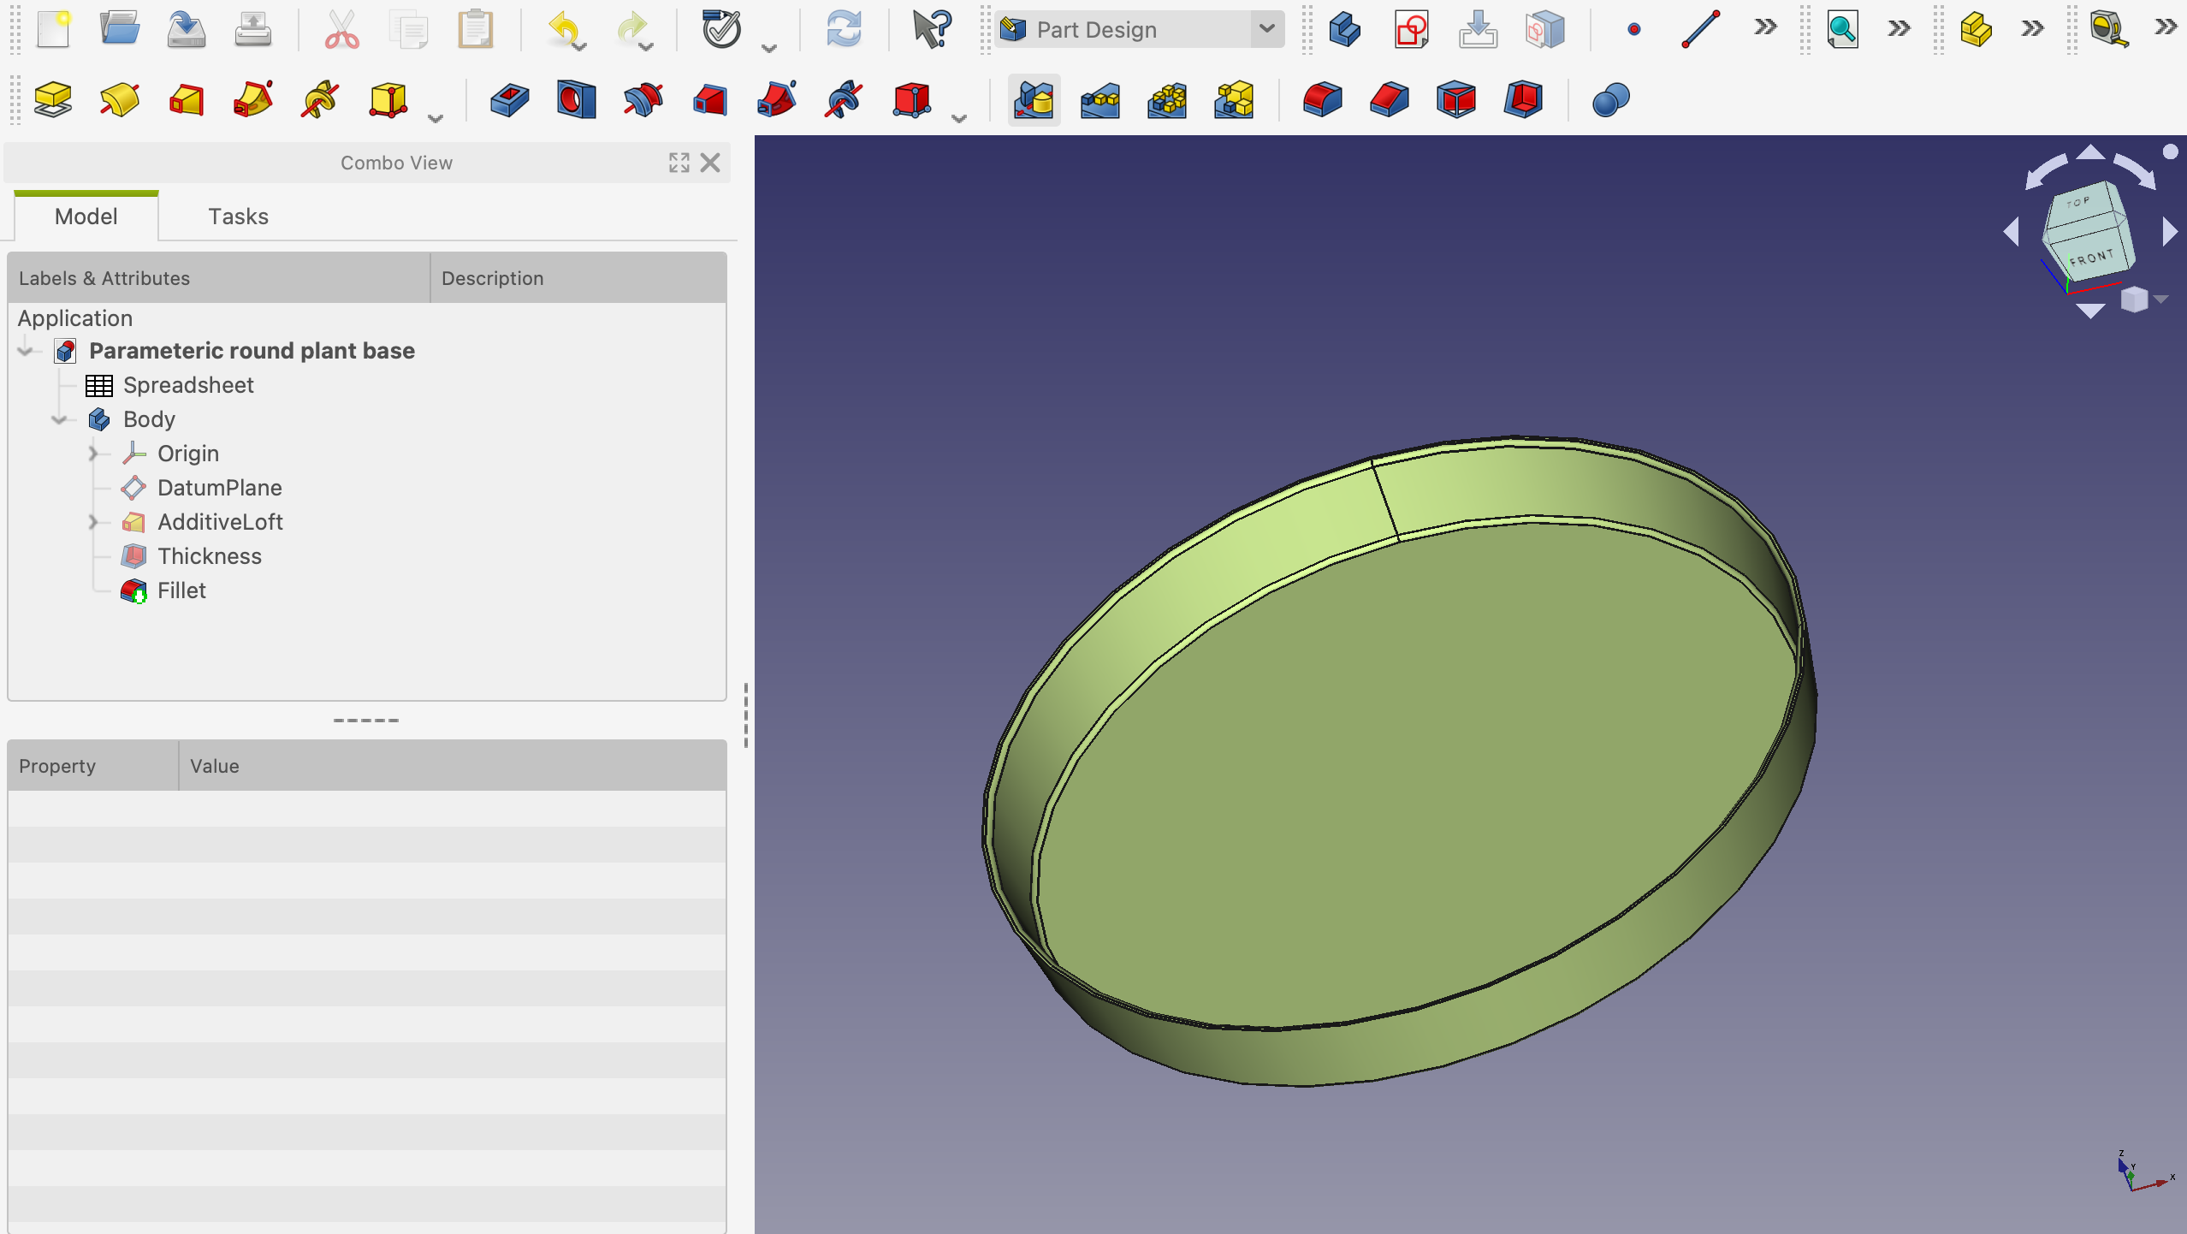Collapse the Body tree node
This screenshot has width=2187, height=1234.
click(60, 419)
